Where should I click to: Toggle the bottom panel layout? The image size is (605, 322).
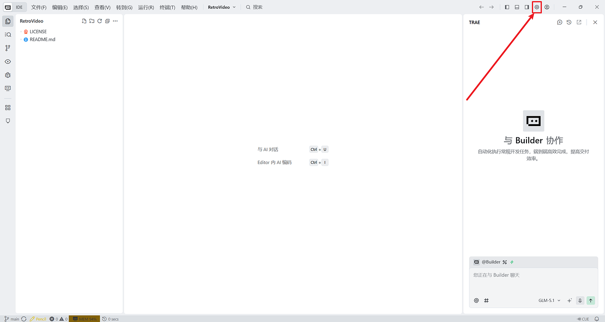(517, 7)
